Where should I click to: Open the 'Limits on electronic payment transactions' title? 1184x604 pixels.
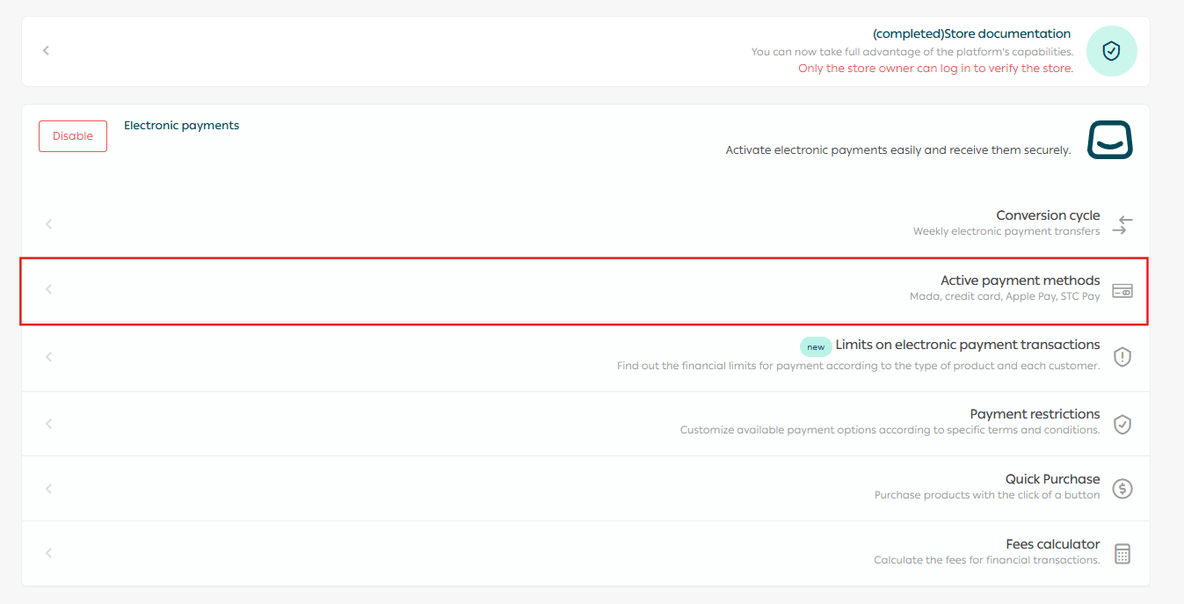(x=967, y=345)
